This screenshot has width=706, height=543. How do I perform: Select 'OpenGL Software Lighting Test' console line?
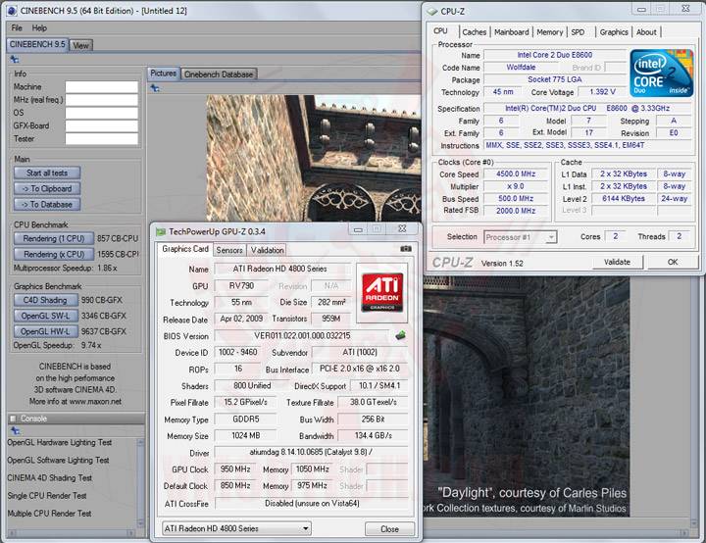pyautogui.click(x=58, y=460)
